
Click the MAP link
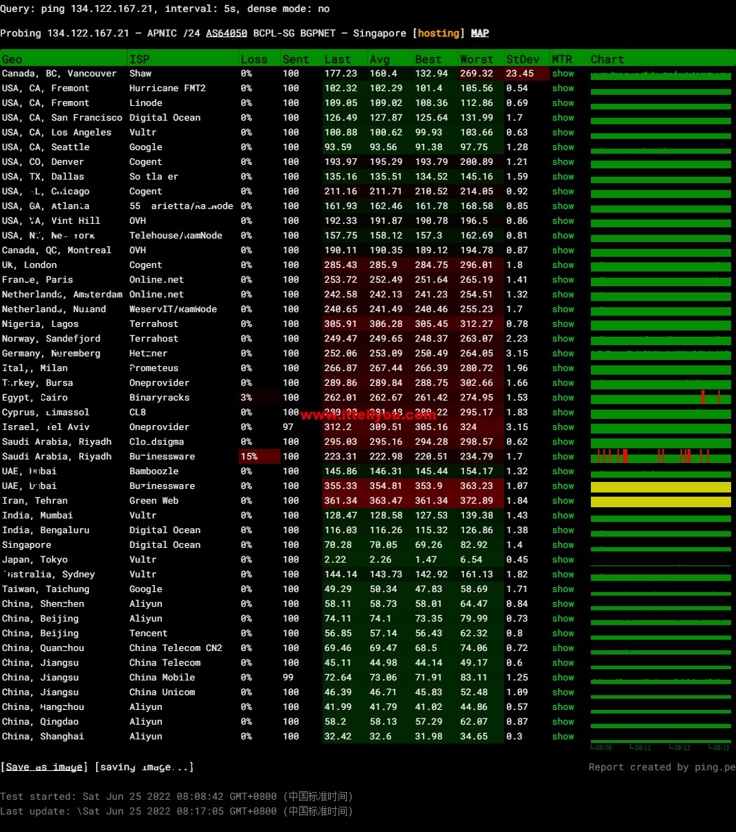pyautogui.click(x=479, y=34)
